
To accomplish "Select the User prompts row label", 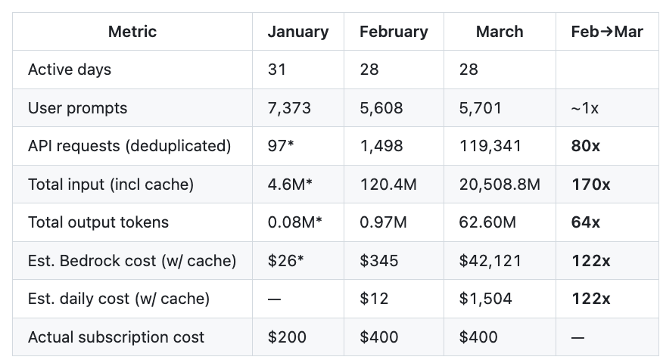I will 77,108.
